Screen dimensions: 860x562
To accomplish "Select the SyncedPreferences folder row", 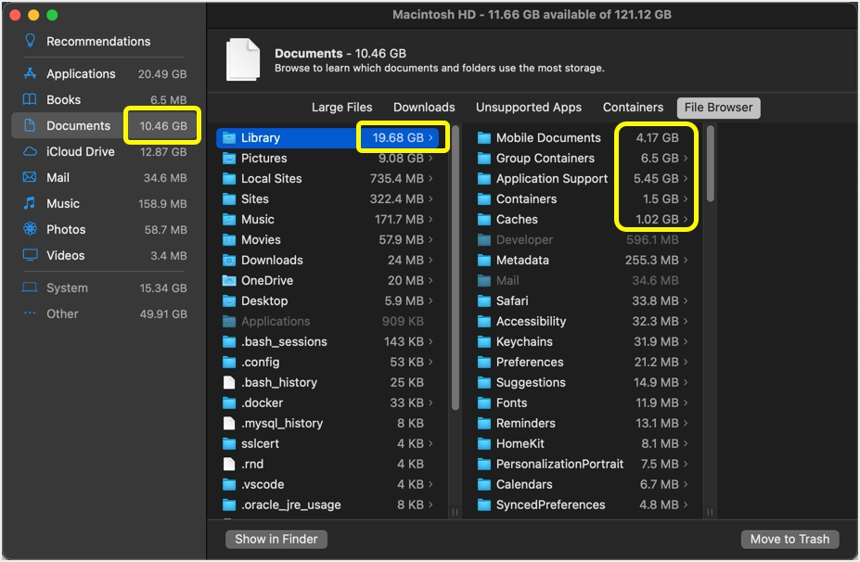I will [583, 505].
